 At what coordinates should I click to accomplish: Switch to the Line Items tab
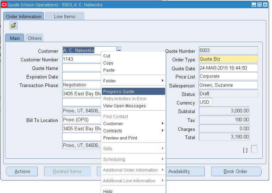coord(64,16)
